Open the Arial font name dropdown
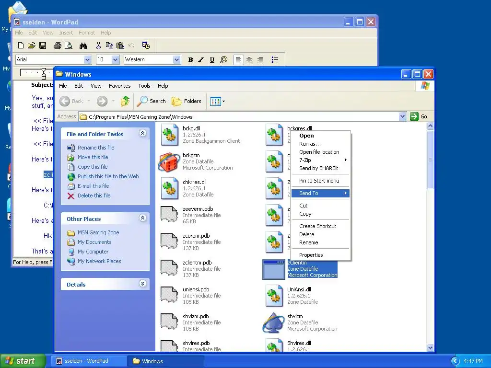The width and height of the screenshot is (491, 368). pos(88,59)
